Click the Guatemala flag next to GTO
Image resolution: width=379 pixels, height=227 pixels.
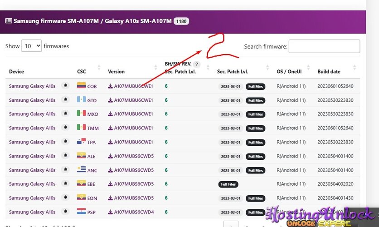pos(82,99)
